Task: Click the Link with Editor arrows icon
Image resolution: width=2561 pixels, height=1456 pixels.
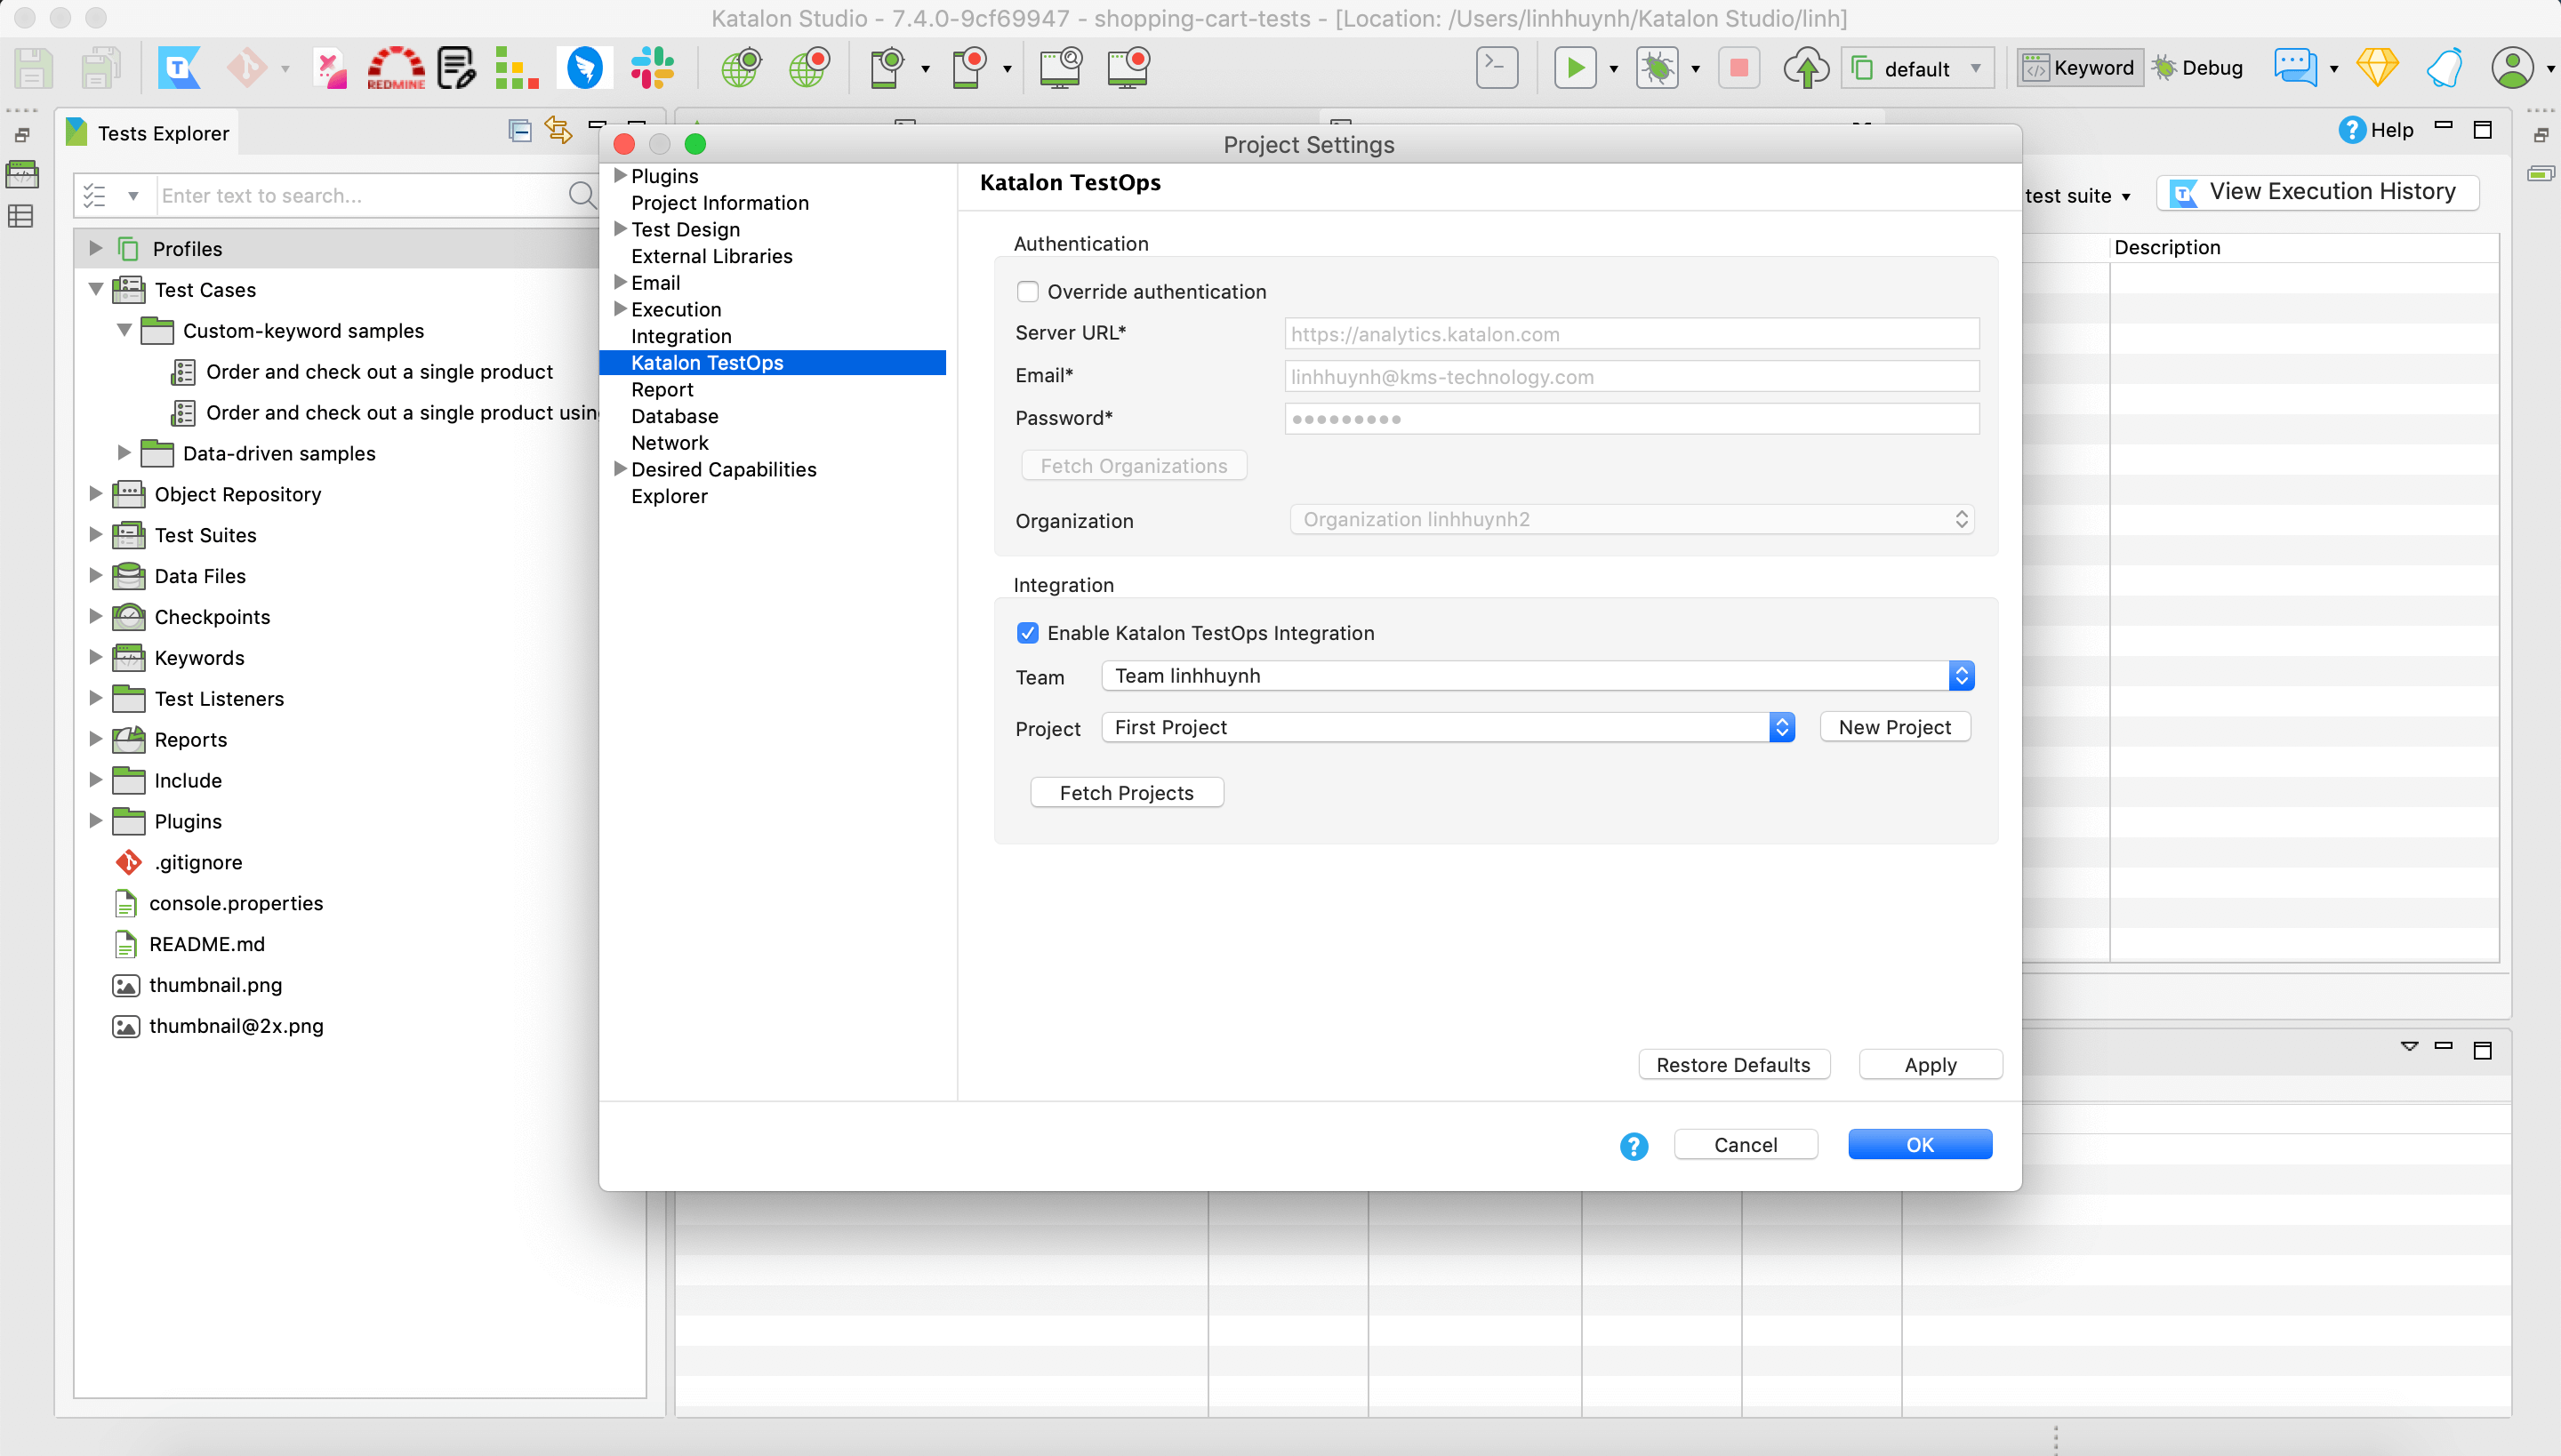Action: click(x=558, y=130)
